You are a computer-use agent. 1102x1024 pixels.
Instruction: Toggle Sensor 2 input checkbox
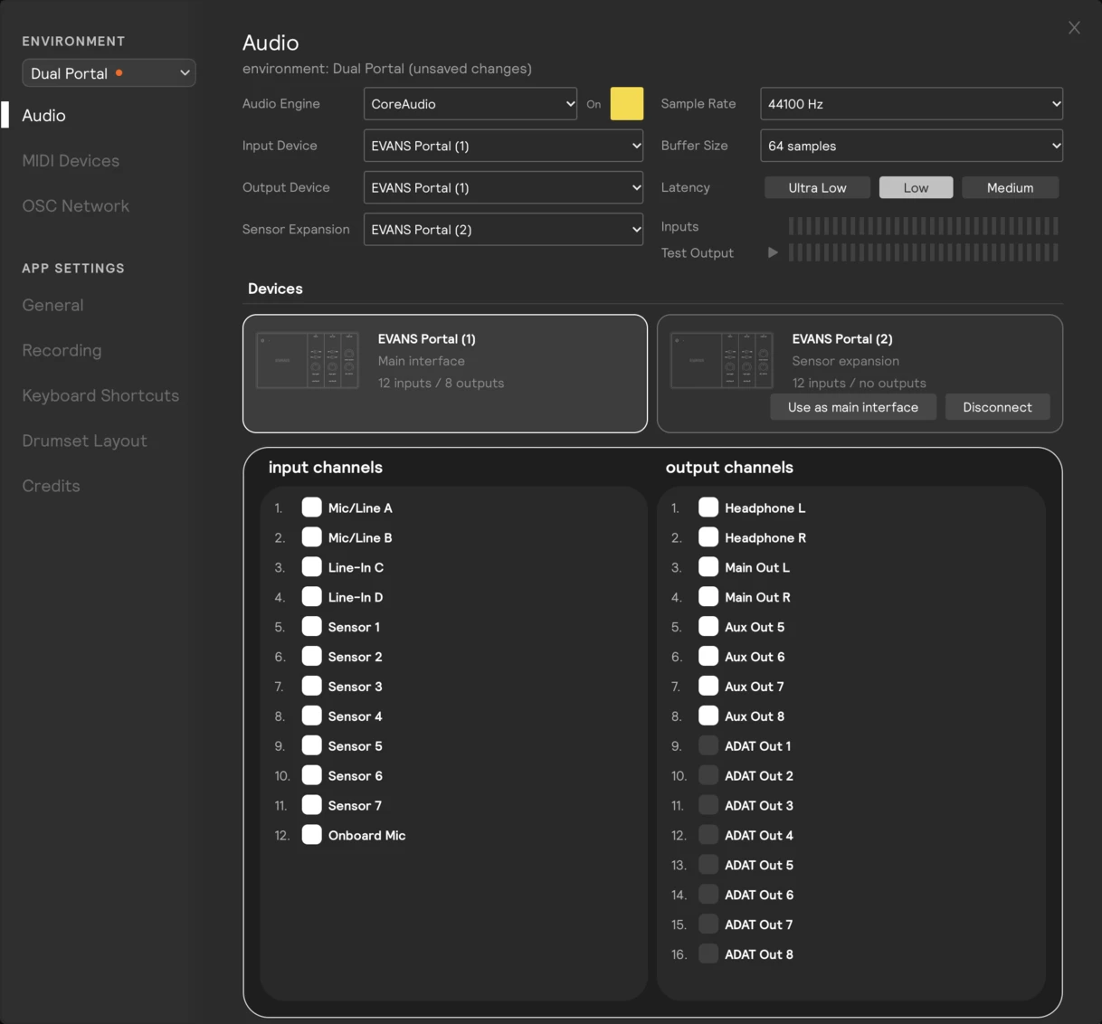pyautogui.click(x=311, y=657)
